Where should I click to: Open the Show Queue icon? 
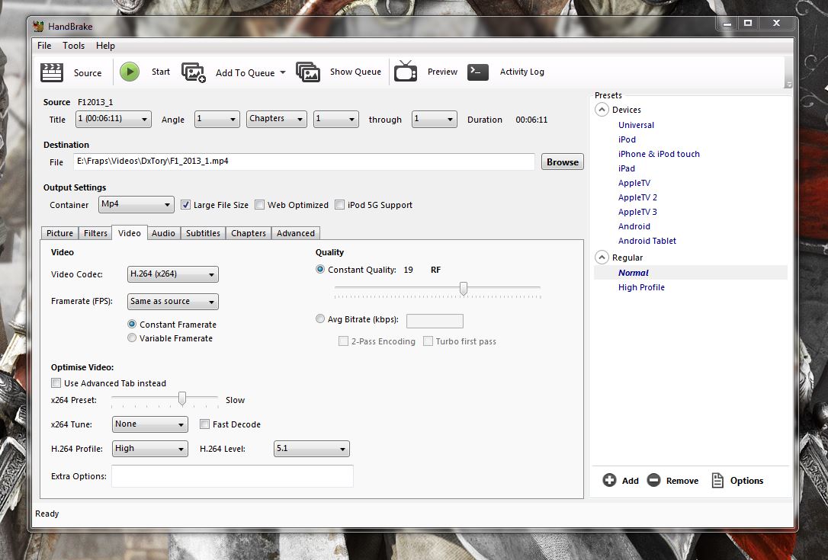tap(308, 72)
